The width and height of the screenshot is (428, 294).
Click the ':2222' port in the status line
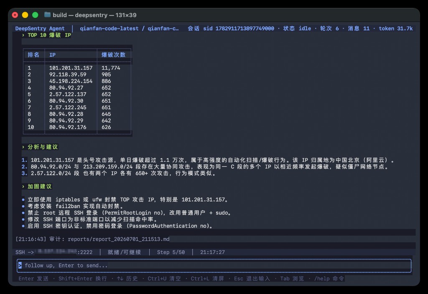coord(84,252)
